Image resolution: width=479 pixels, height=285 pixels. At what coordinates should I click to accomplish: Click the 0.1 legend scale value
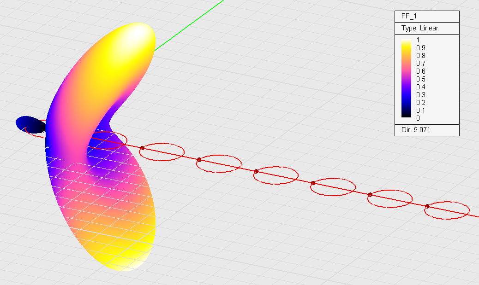pyautogui.click(x=421, y=111)
